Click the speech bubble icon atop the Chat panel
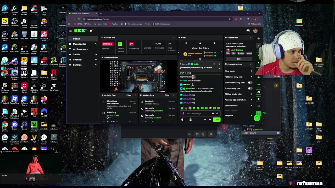Image resolution: width=335 pixels, height=188 pixels. point(200,43)
